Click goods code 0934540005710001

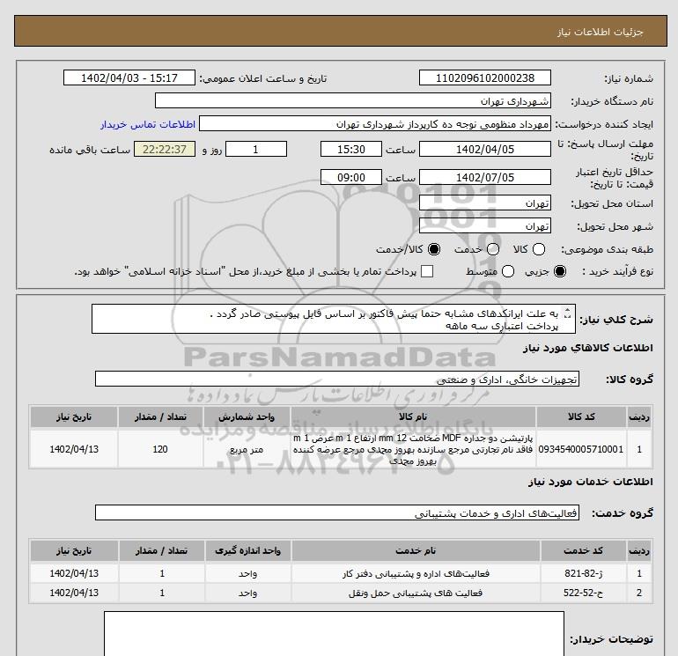581,449
